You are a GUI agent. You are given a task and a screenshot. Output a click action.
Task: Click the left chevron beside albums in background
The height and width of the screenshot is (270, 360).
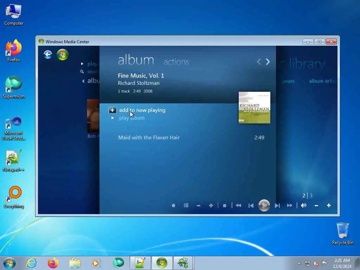(x=83, y=81)
